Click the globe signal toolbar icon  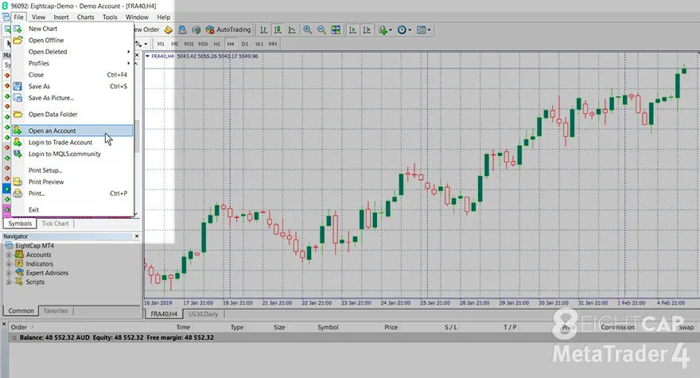(x=196, y=30)
